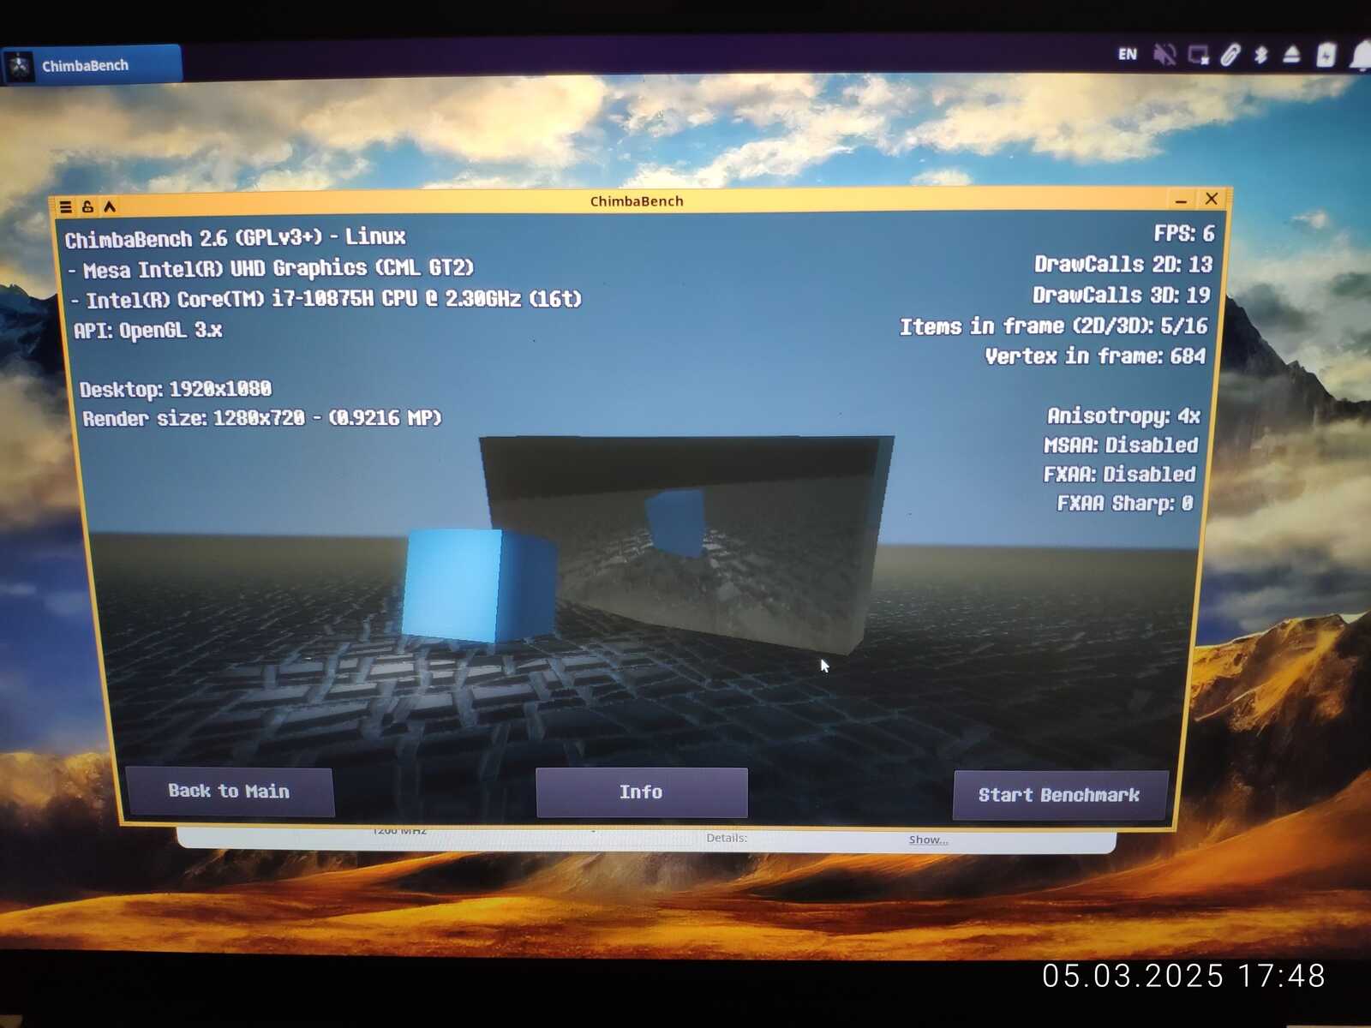Open the display tray icon
Image resolution: width=1371 pixels, height=1028 pixels.
tap(1198, 56)
